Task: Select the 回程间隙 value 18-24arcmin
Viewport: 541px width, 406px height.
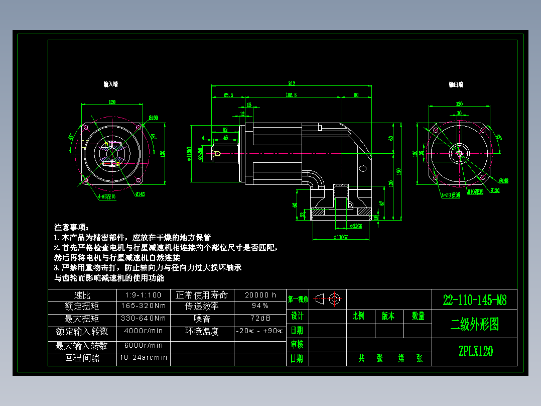Action: [x=143, y=358]
